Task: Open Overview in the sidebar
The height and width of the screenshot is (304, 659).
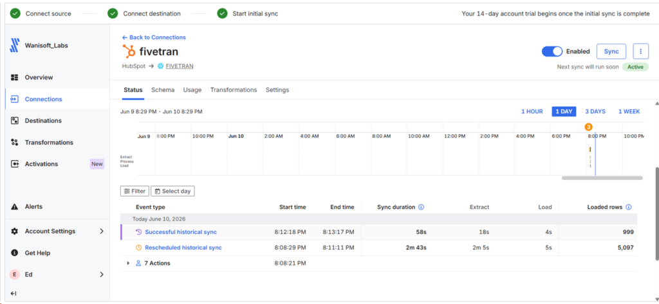Action: (x=39, y=77)
